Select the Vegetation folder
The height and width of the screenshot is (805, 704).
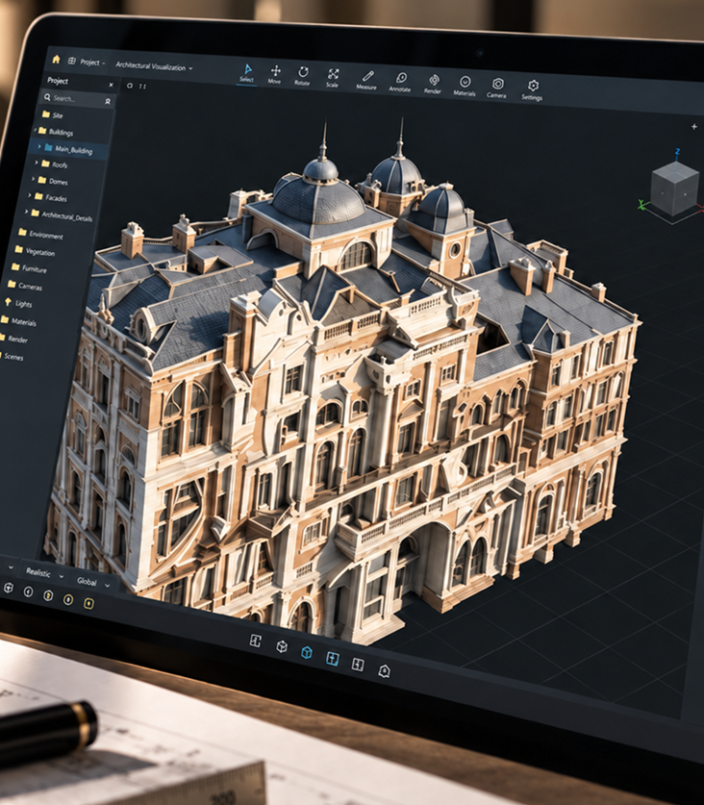pyautogui.click(x=35, y=251)
